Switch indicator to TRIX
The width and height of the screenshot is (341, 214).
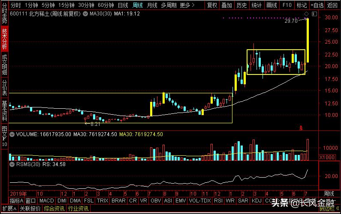click(x=103, y=201)
